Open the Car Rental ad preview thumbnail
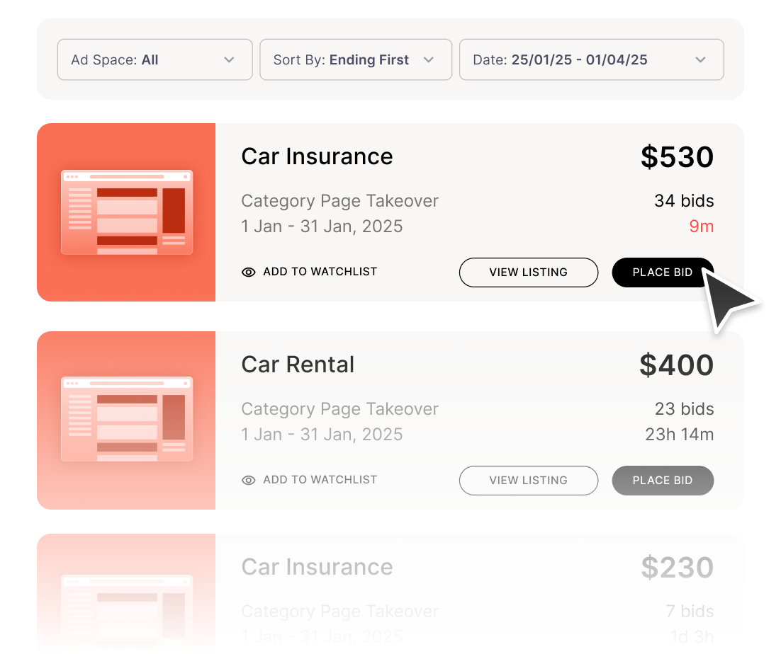The image size is (781, 654). pos(126,420)
